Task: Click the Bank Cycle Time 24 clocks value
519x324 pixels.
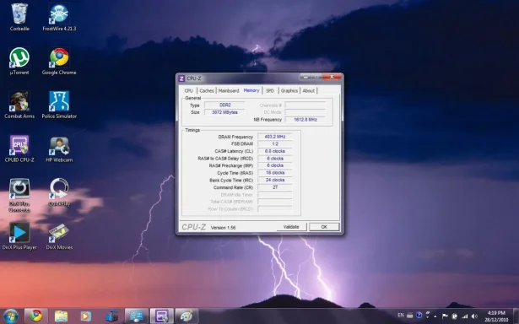Action: 275,180
